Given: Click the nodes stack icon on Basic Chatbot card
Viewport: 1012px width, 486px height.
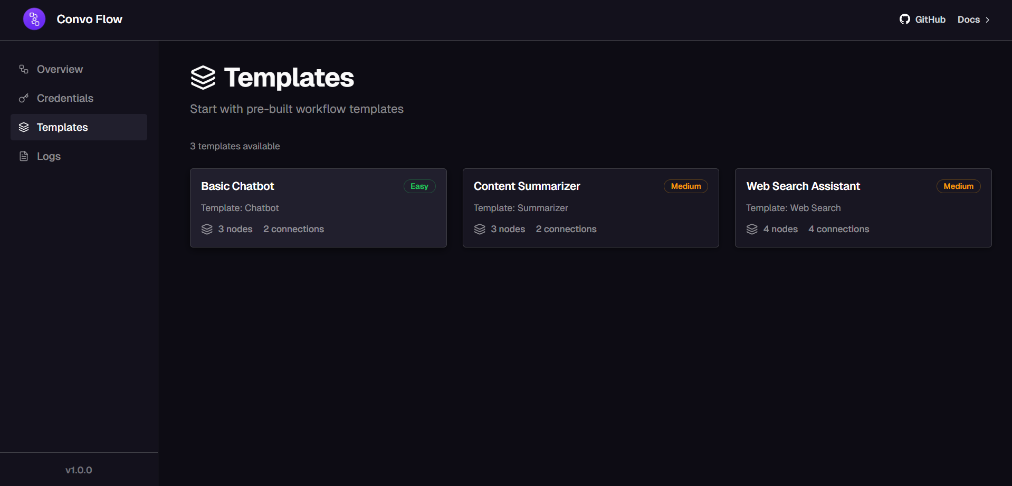Looking at the screenshot, I should tap(206, 229).
